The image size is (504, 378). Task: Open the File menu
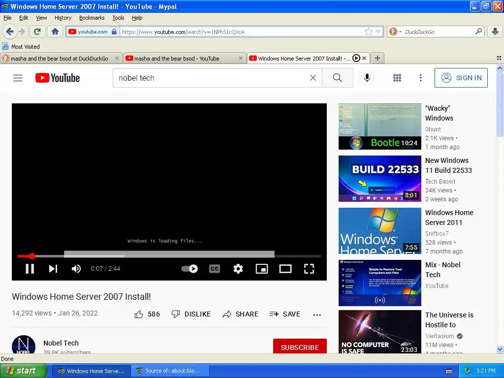click(x=7, y=18)
